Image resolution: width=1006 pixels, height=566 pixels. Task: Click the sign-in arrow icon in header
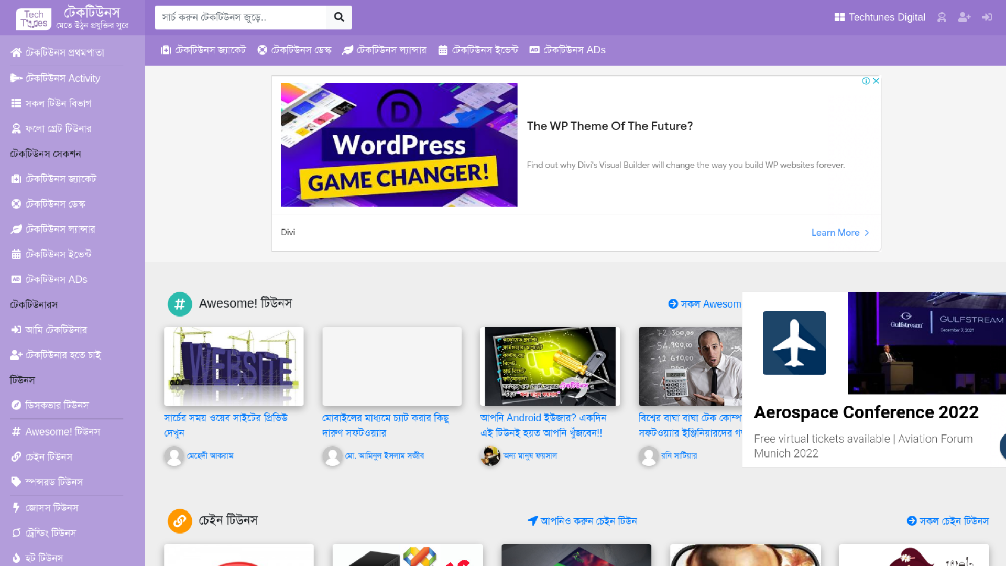(x=987, y=17)
